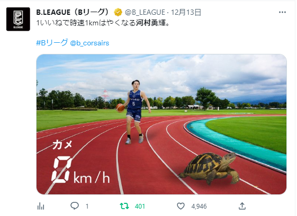Click the retweet arrows icon

click(124, 206)
